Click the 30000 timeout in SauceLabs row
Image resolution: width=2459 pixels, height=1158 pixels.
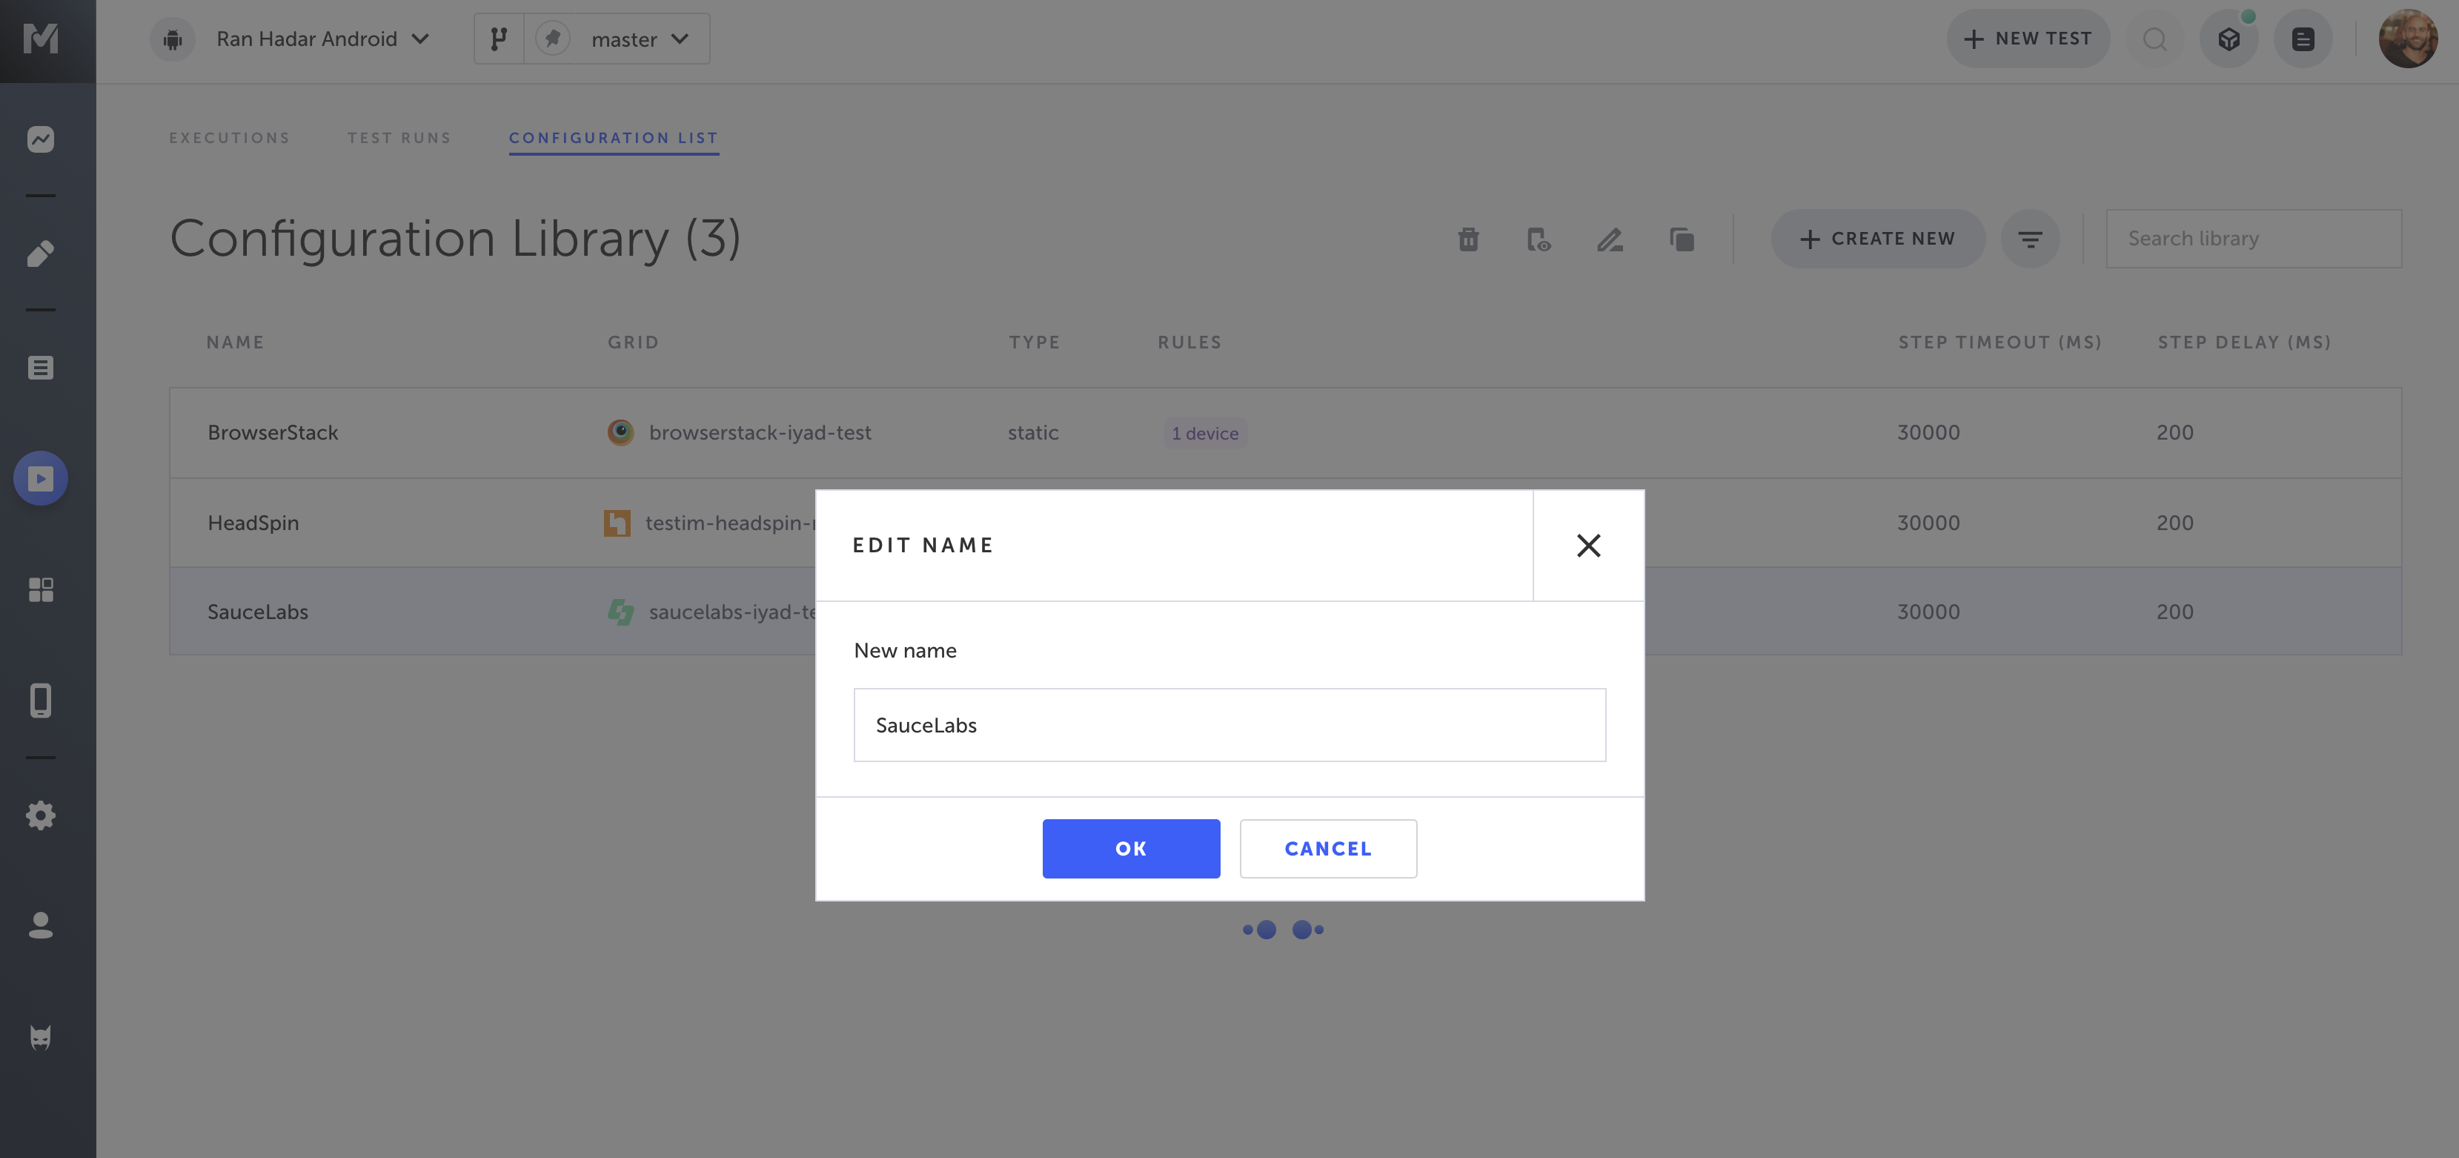1928,612
